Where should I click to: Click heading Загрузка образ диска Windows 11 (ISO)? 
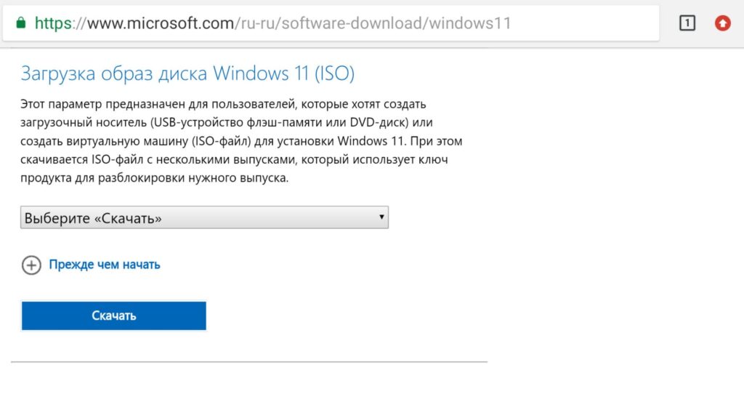coord(187,73)
